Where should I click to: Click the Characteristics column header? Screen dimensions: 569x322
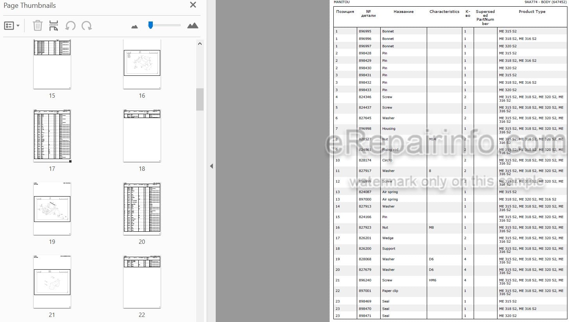pyautogui.click(x=444, y=12)
